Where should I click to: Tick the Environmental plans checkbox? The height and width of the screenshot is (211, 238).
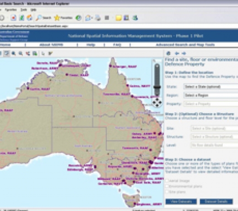pos(167,186)
